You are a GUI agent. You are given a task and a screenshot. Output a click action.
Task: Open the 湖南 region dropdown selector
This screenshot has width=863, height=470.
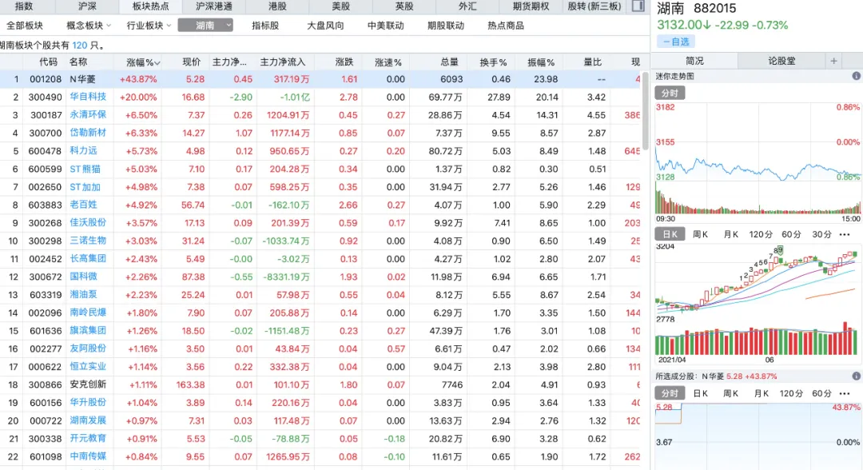(205, 26)
